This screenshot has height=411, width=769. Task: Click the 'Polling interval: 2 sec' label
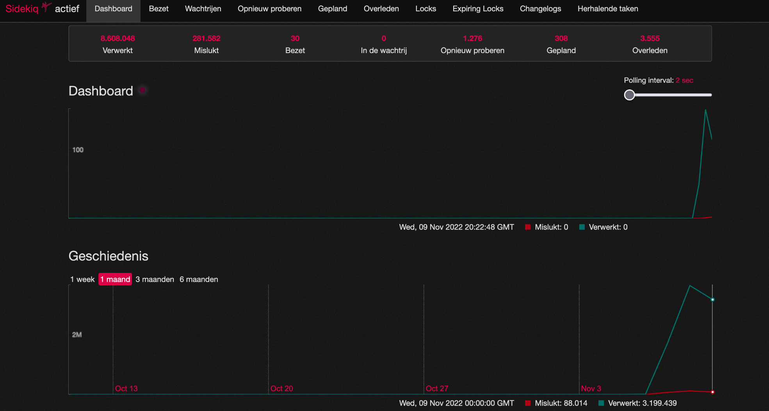[659, 80]
